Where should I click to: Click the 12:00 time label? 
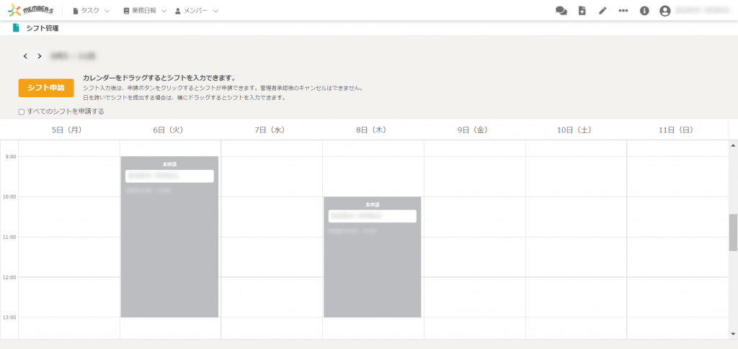(x=8, y=277)
